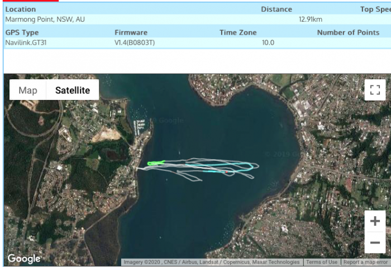391x267 pixels.
Task: Click the Distance column header
Action: [276, 9]
